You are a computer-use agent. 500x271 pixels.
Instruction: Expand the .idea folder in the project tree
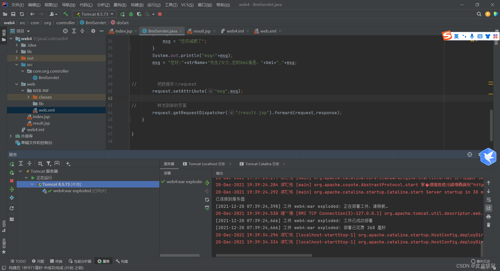point(17,45)
